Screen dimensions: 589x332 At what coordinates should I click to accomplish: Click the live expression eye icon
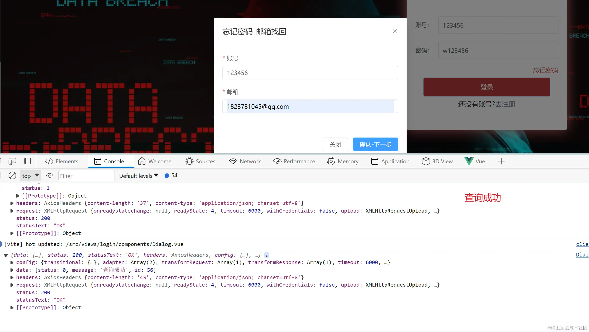tap(49, 176)
